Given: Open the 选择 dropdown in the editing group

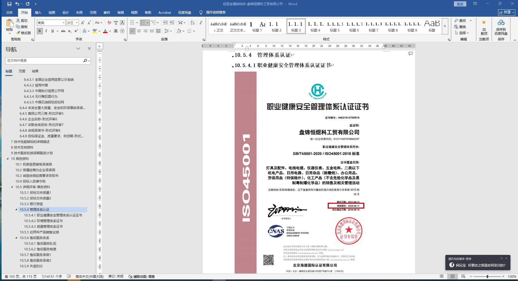Looking at the screenshot, I should click(462, 33).
